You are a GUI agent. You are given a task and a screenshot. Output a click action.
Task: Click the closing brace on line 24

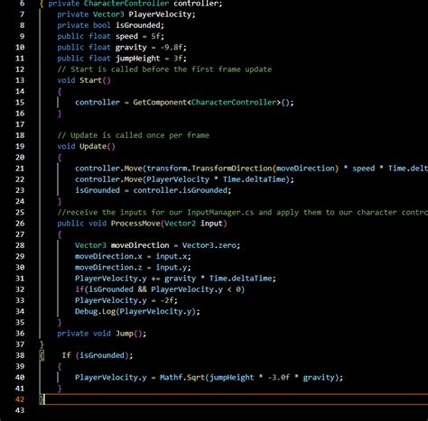pos(60,201)
